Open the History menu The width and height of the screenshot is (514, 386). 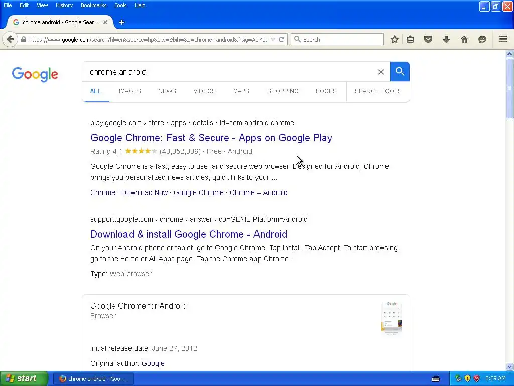point(64,5)
